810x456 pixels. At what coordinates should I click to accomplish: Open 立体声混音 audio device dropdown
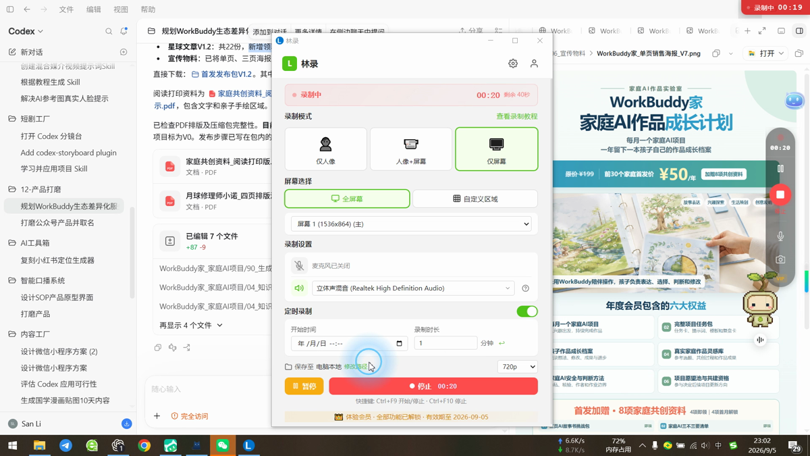(412, 288)
